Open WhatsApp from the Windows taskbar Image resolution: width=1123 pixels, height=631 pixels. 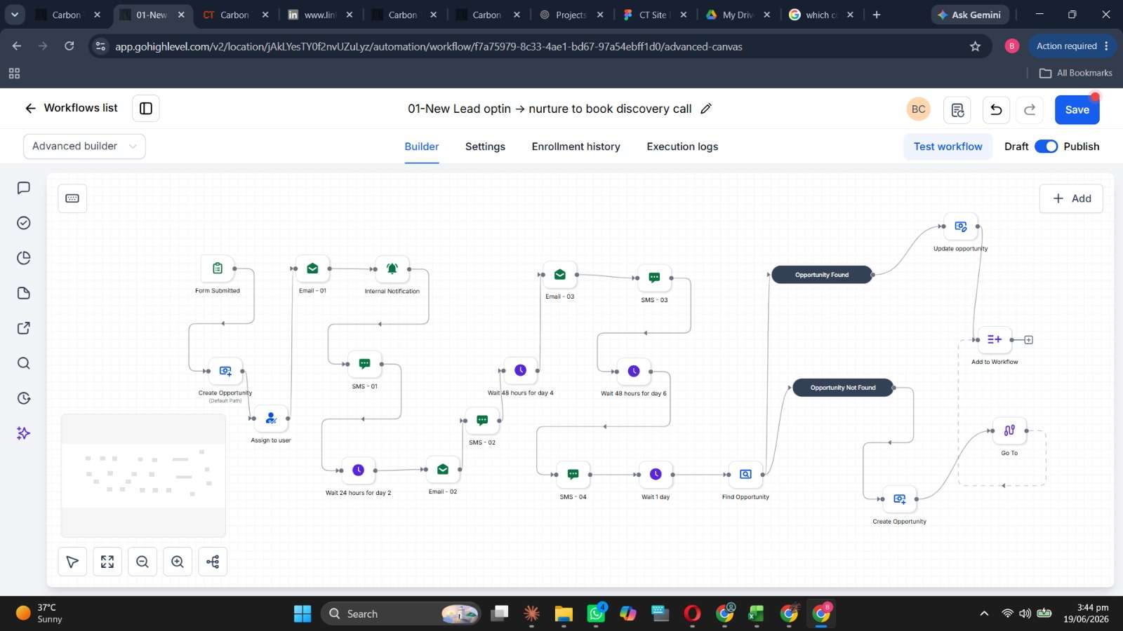[x=597, y=613]
